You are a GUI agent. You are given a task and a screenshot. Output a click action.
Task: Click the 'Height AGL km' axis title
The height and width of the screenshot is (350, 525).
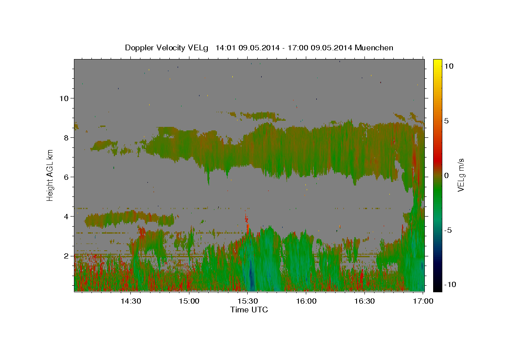pos(50,175)
